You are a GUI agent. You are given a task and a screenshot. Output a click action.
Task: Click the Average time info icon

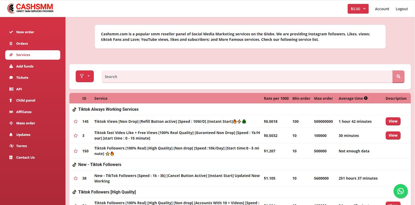[366, 98]
